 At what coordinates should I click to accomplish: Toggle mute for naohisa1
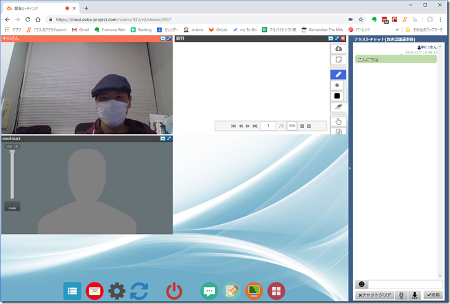pyautogui.click(x=12, y=206)
